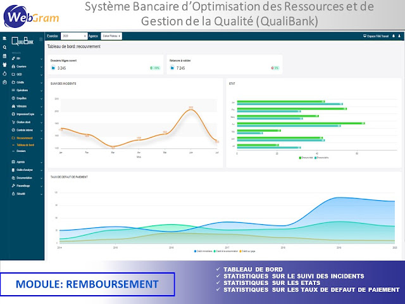405x304 pixels.
Task: Click the '3 245' dossiers value
Action: pos(62,68)
